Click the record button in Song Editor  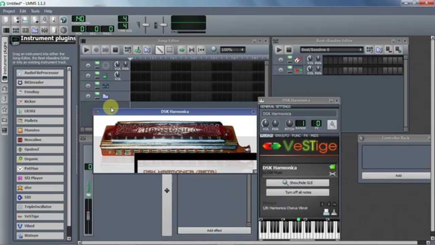click(96, 50)
